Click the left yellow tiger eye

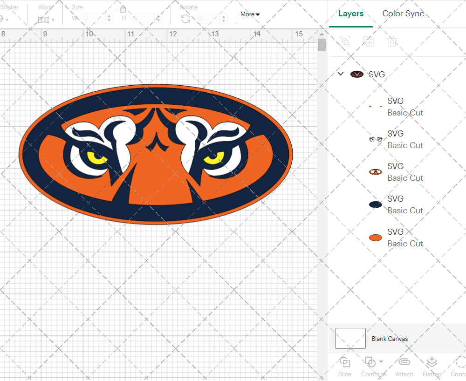(97, 158)
